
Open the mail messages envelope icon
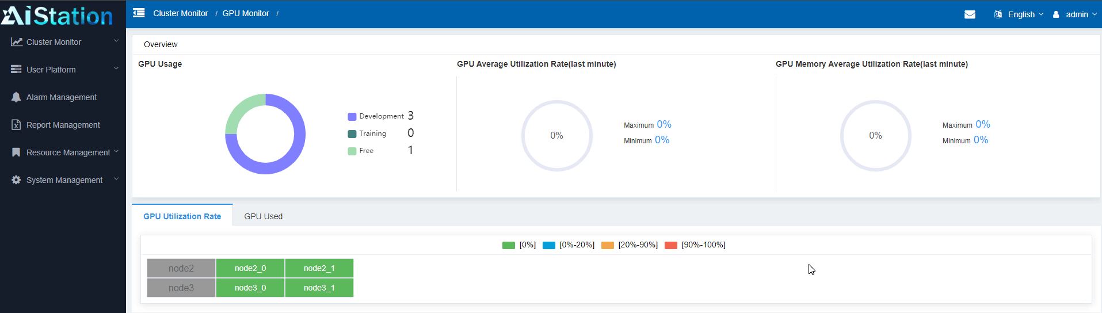click(970, 14)
